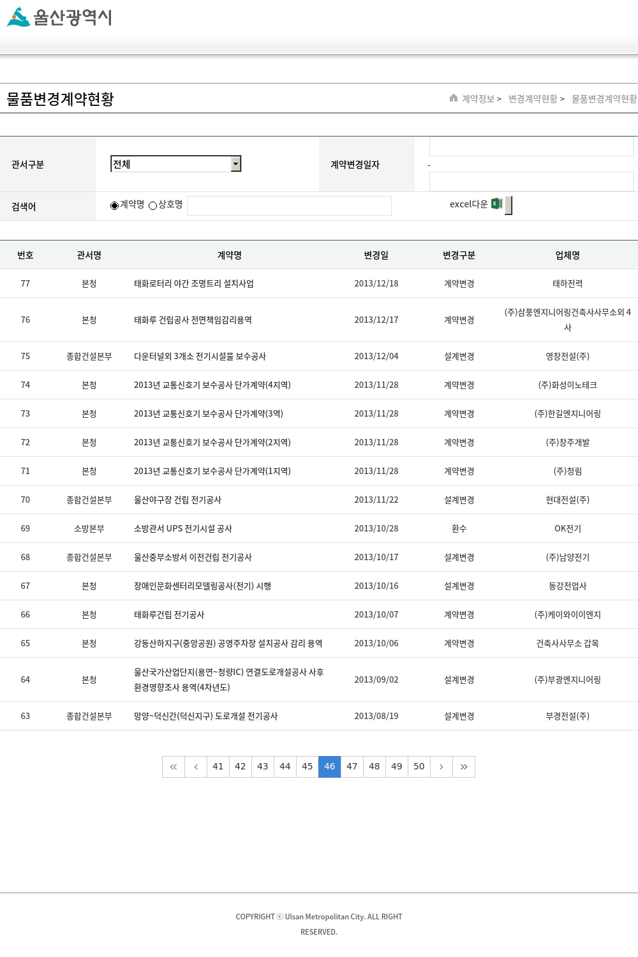The width and height of the screenshot is (638, 957).
Task: Click 계약정보 breadcrumb link
Action: (478, 99)
